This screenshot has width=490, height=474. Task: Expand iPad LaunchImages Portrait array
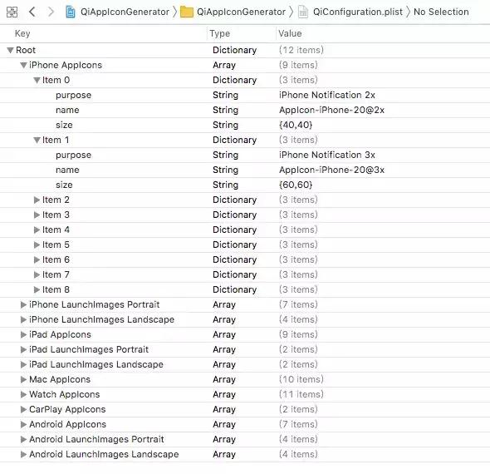click(23, 349)
